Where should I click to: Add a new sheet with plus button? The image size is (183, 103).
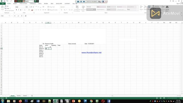(x=32, y=96)
